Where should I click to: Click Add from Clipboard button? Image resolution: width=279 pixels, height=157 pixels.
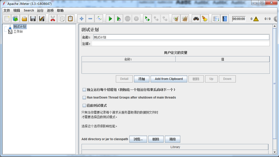point(169,79)
